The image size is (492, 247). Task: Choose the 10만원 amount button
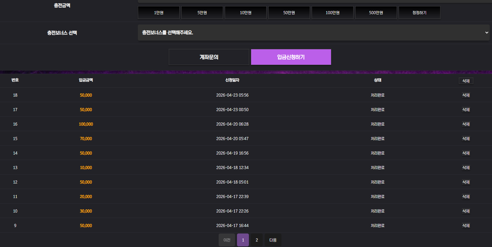pos(245,13)
